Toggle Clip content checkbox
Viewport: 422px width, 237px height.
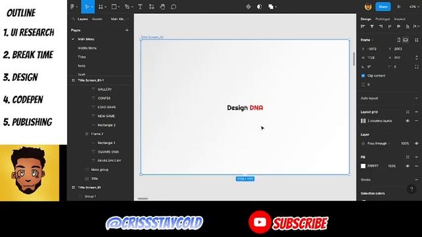tap(363, 76)
